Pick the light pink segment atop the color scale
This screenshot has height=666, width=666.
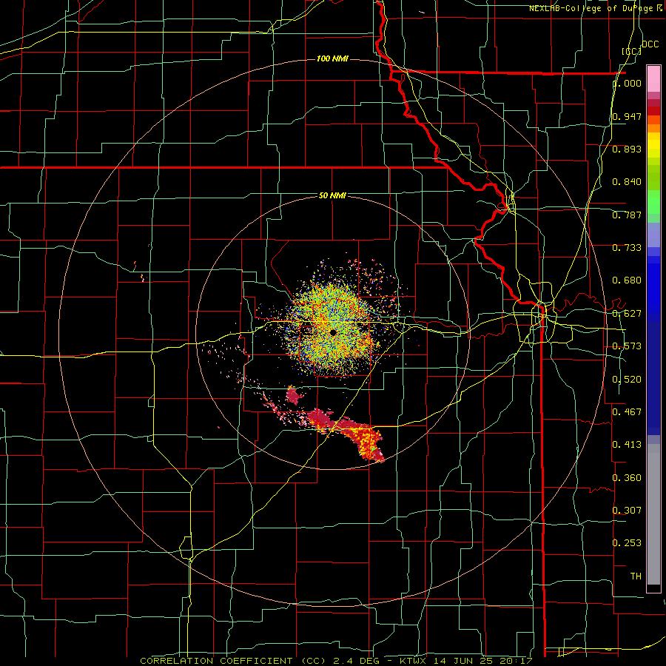[x=653, y=78]
